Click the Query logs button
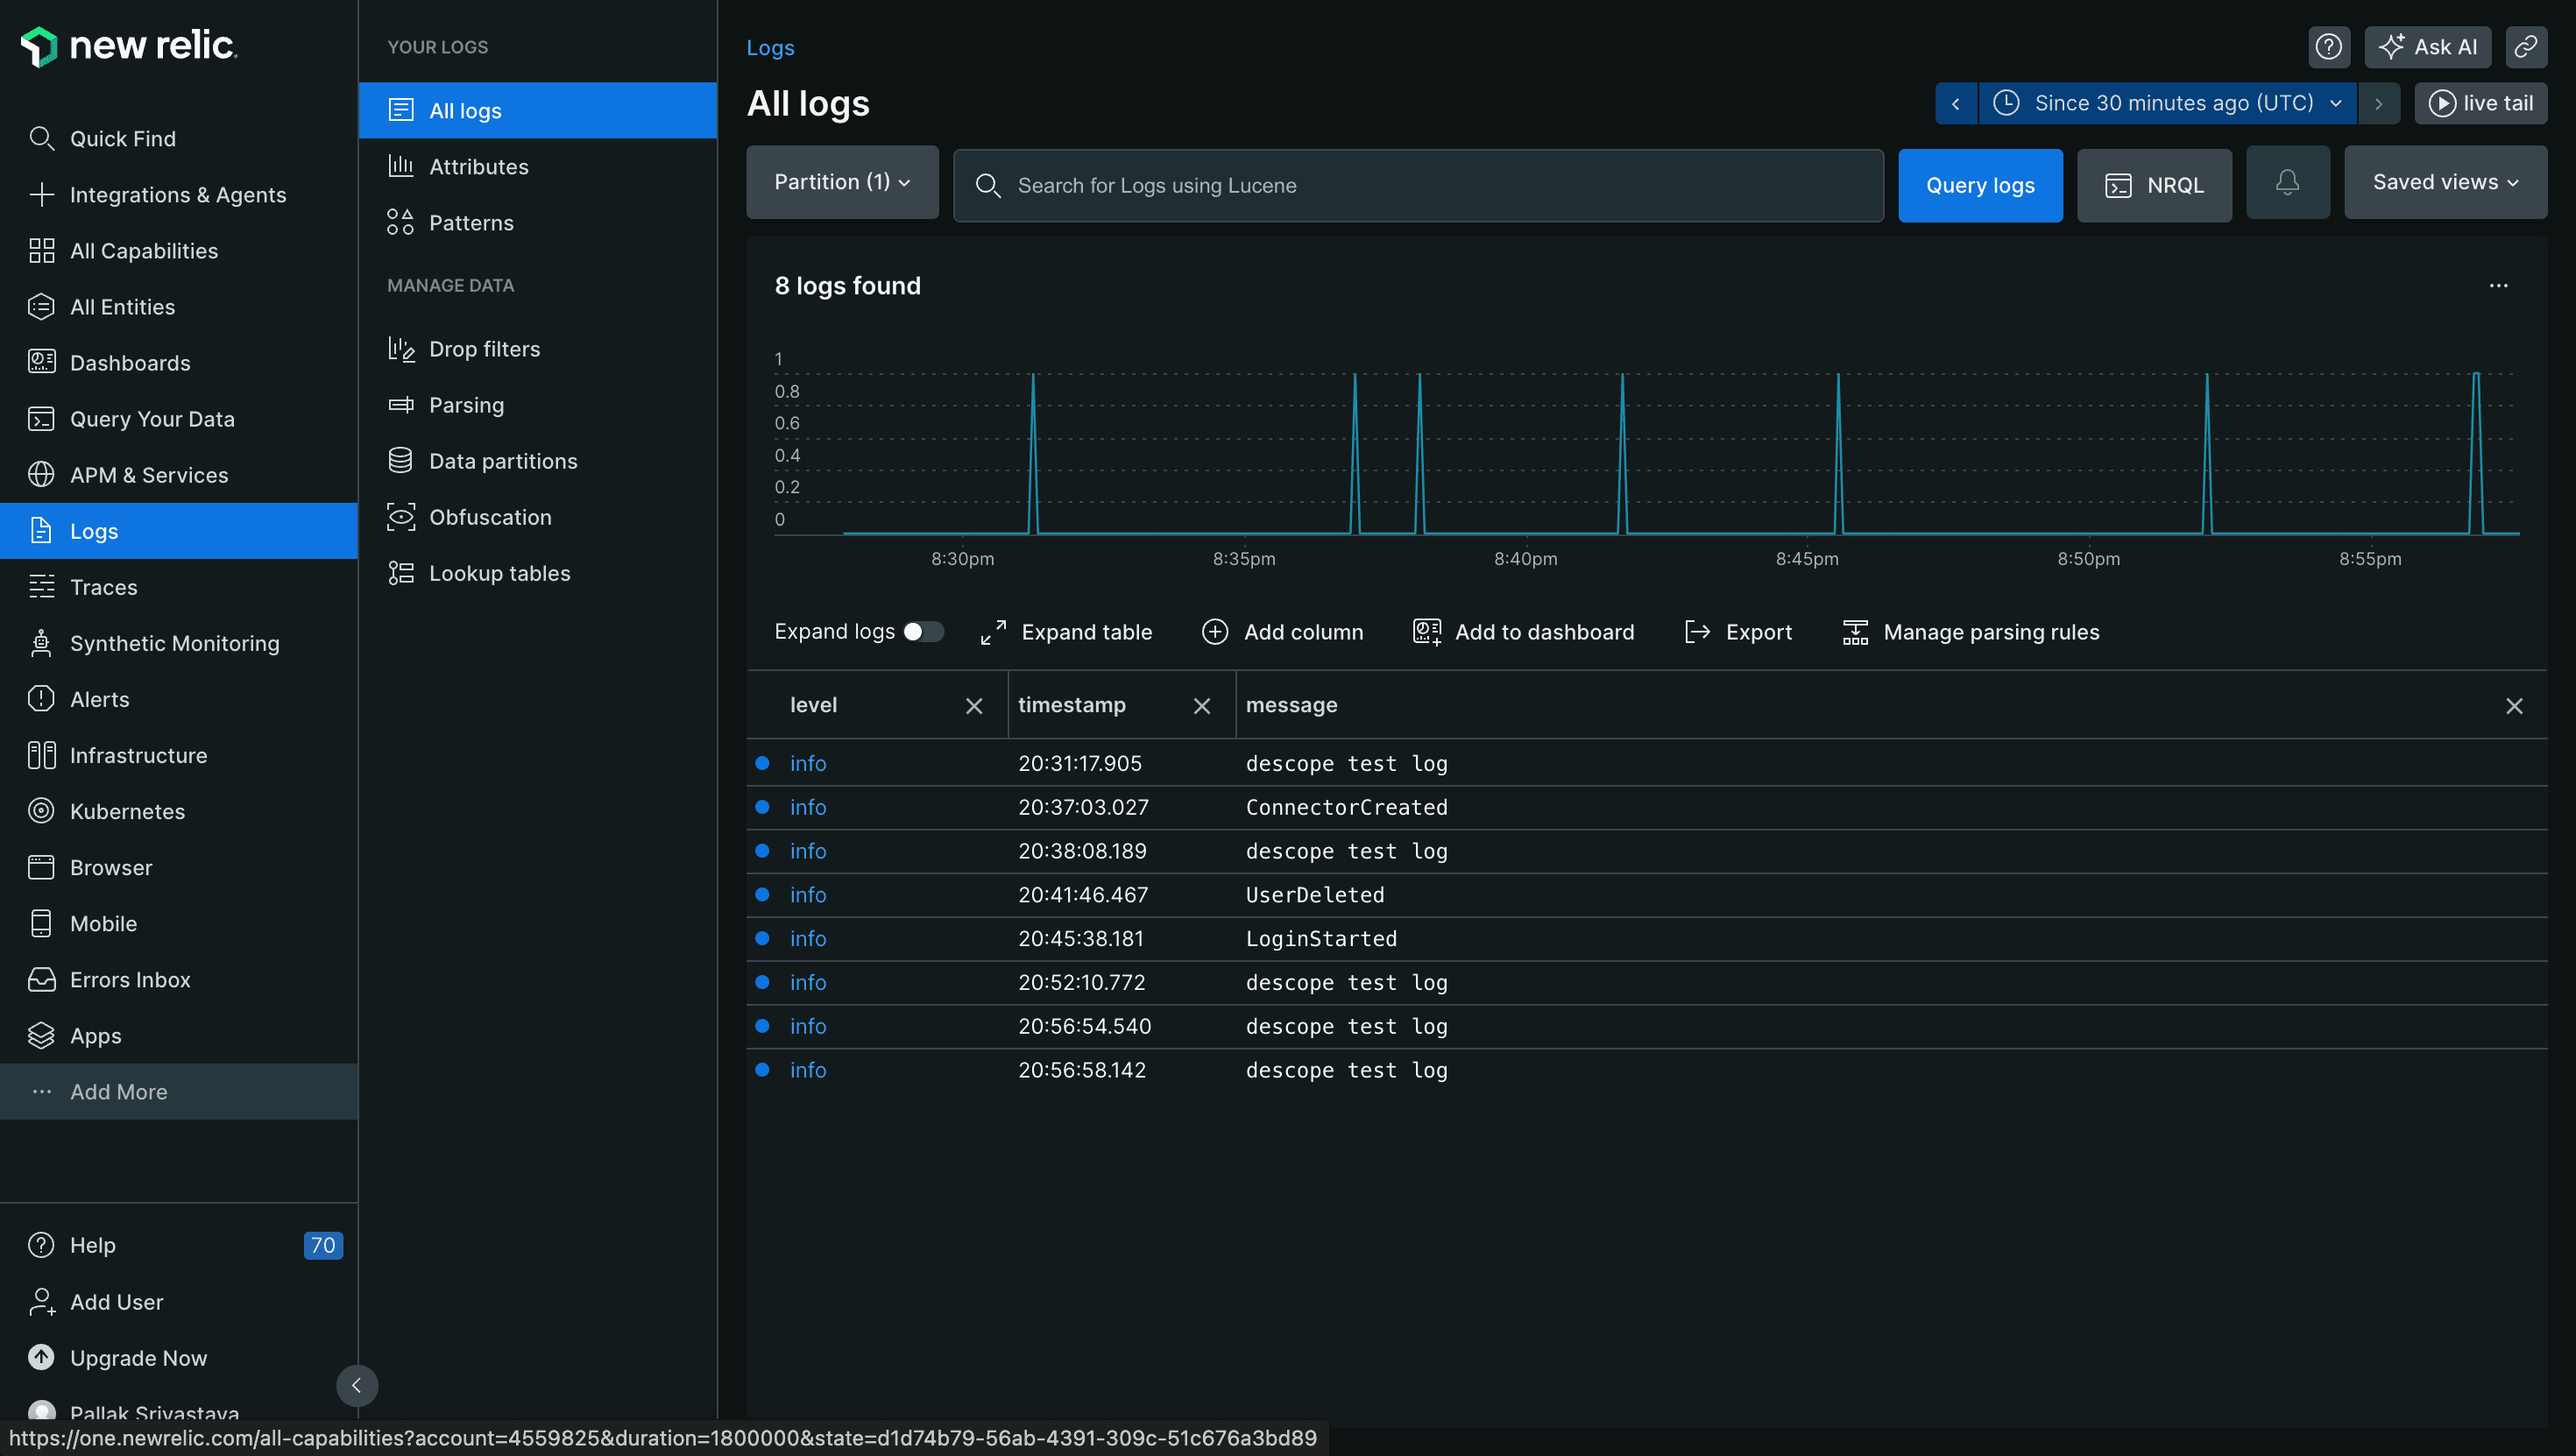 click(1982, 184)
